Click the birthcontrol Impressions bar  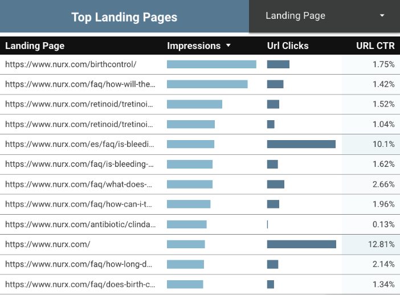[211, 64]
